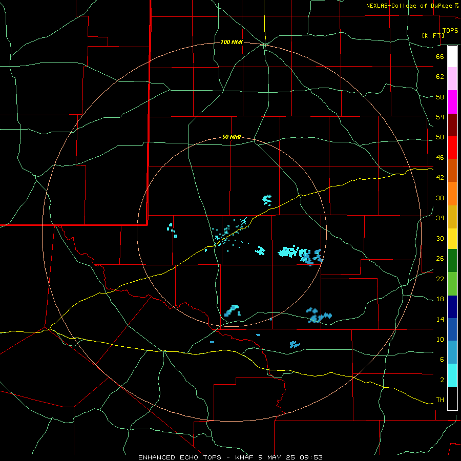Click the TOPS legend title
461x461 pixels.
point(450,30)
